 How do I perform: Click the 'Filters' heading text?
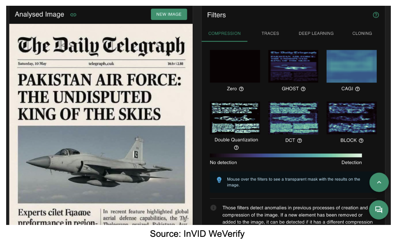coord(217,15)
